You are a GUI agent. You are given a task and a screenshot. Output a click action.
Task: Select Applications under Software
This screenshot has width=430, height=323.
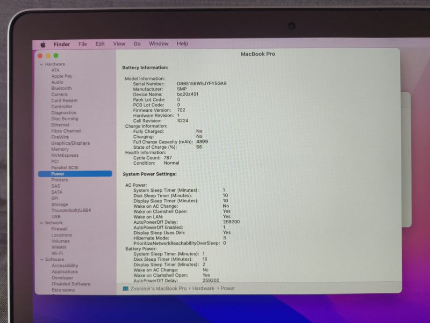click(x=64, y=272)
